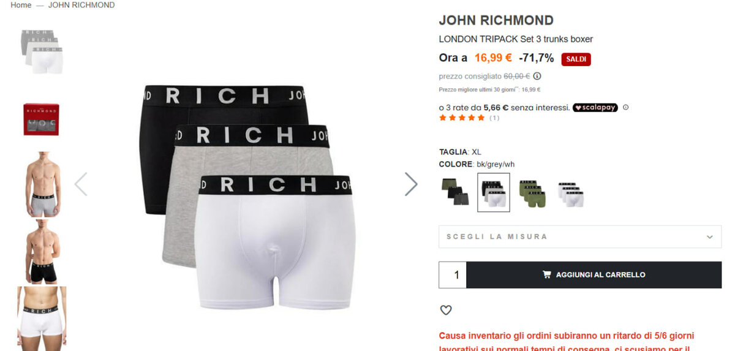Click the cart icon in Aggiungi al carrello
Viewport: 735px width, 351px height.
pyautogui.click(x=547, y=275)
